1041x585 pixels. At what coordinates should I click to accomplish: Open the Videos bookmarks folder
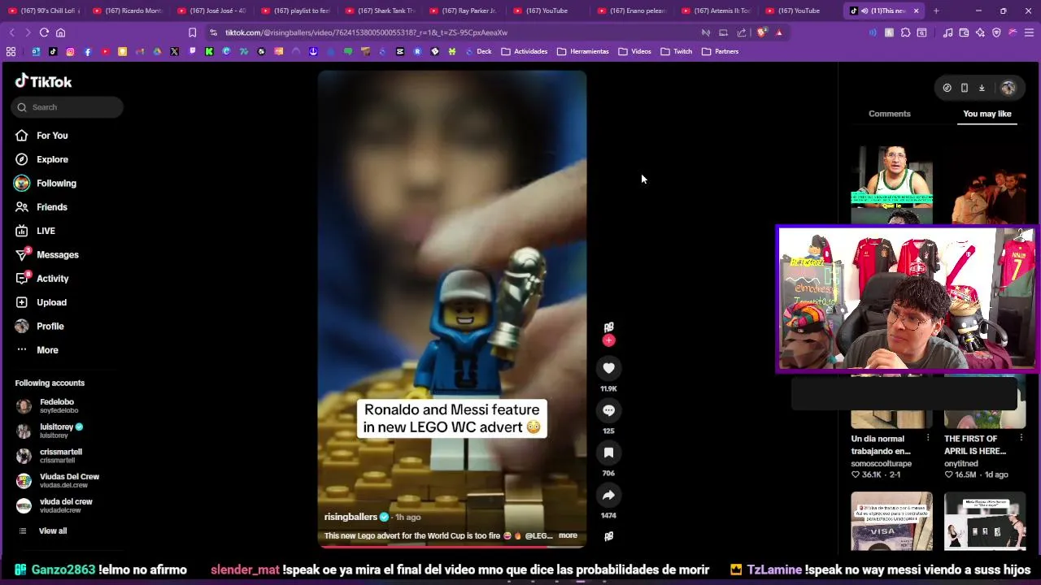[x=634, y=51]
